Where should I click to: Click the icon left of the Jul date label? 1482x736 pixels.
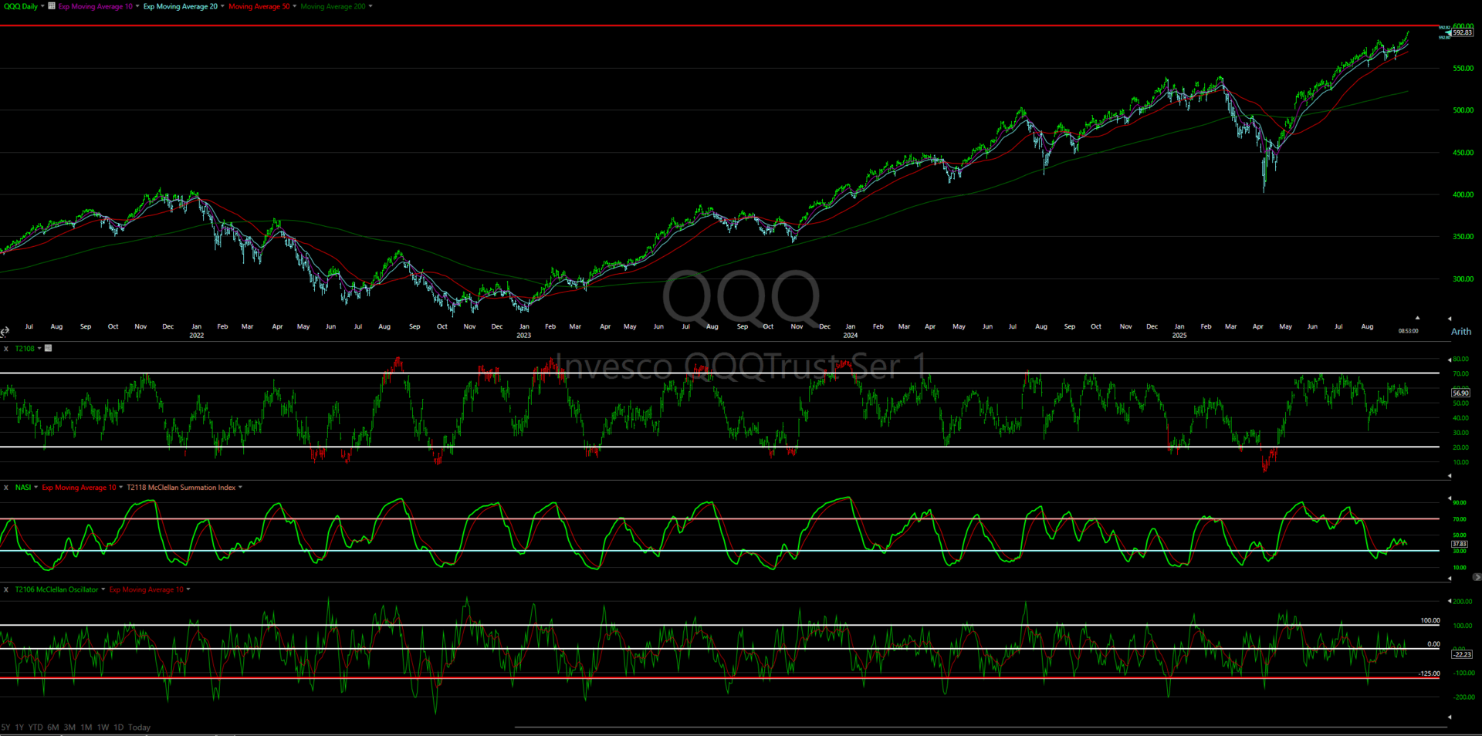coord(5,332)
